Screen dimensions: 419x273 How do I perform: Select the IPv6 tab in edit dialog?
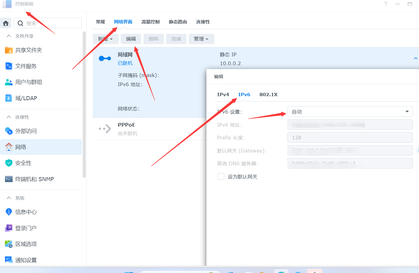point(244,95)
